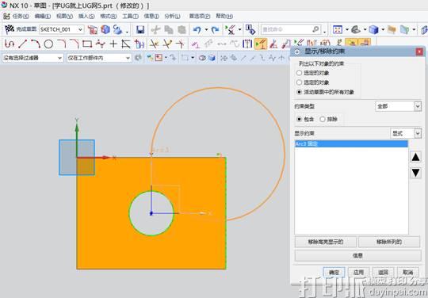The width and height of the screenshot is (428, 298).
Task: Click the 返回 button
Action: pos(384,272)
